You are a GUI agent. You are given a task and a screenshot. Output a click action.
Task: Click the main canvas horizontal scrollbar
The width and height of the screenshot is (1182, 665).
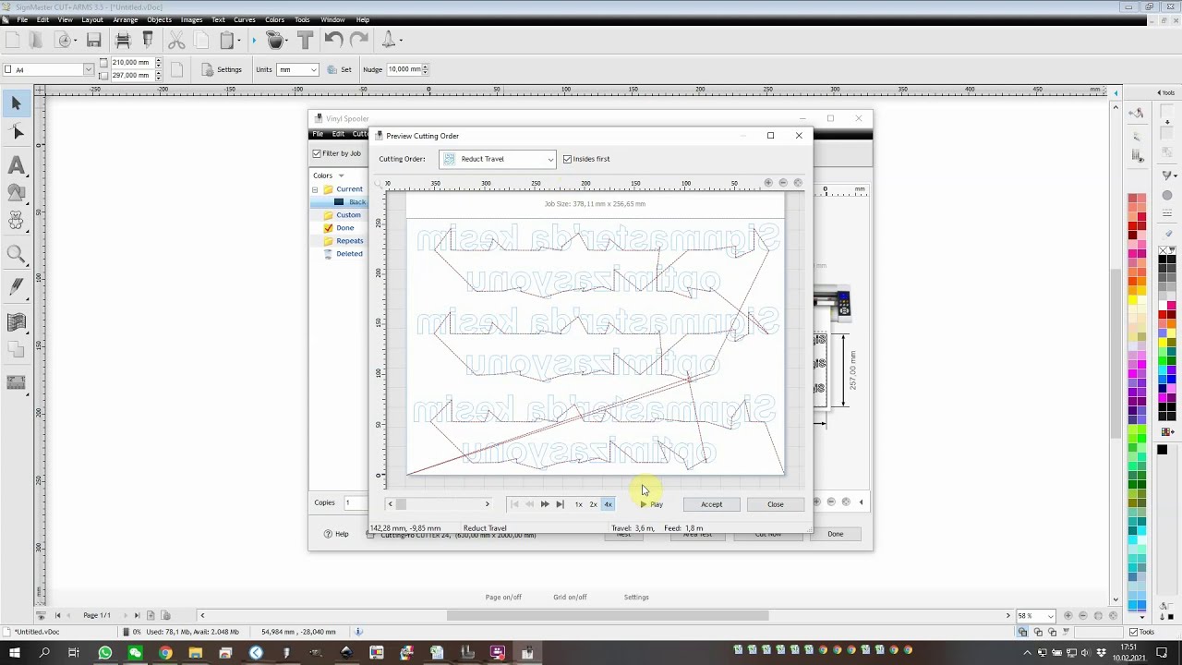click(608, 616)
